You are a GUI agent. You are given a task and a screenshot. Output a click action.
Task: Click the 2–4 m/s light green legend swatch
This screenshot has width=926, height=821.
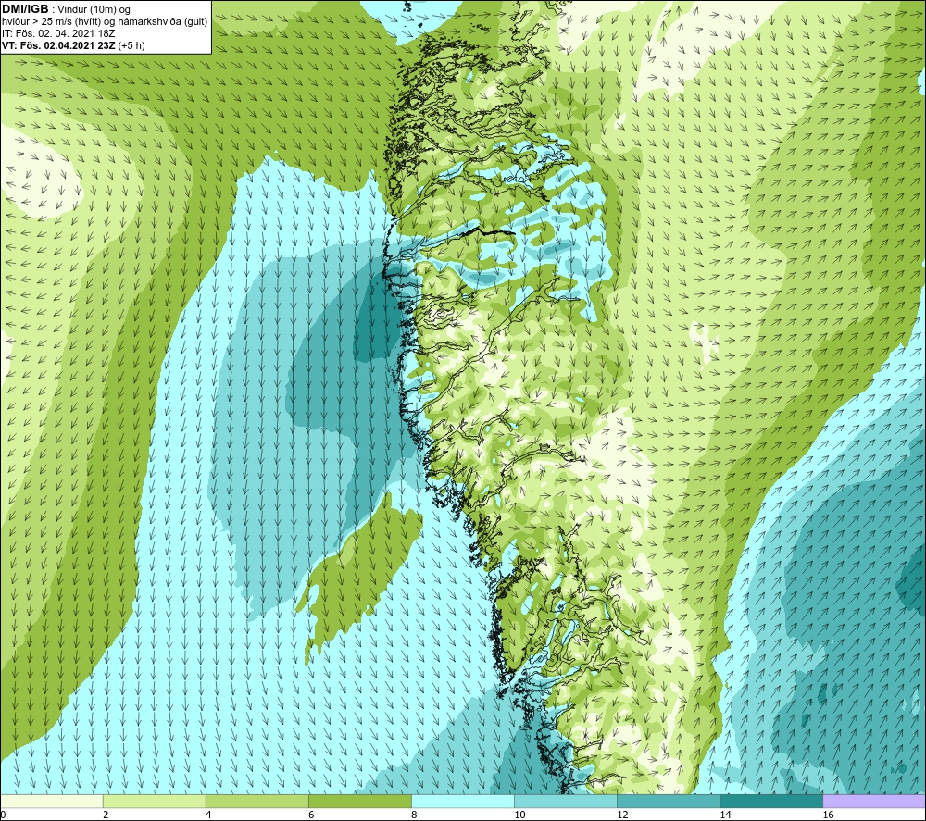click(x=154, y=801)
